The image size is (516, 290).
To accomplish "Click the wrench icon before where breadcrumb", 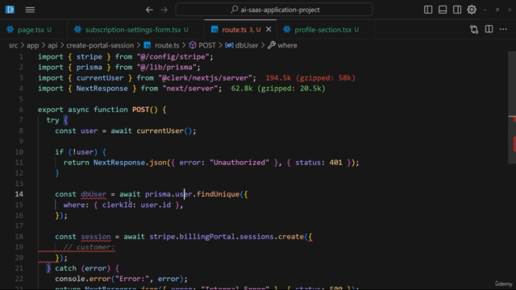I will [x=272, y=45].
